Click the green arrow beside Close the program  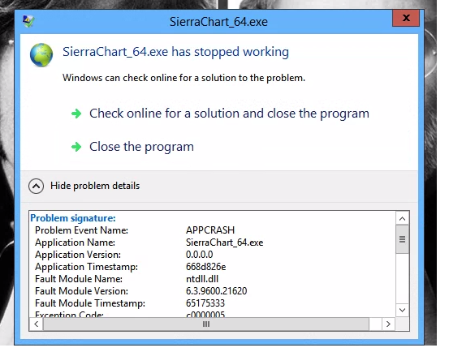click(x=76, y=147)
